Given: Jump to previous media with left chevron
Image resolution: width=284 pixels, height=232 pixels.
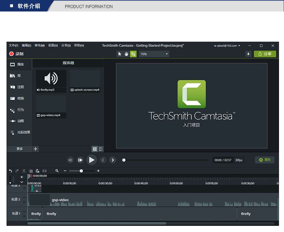Looking at the screenshot, I should coord(103,160).
